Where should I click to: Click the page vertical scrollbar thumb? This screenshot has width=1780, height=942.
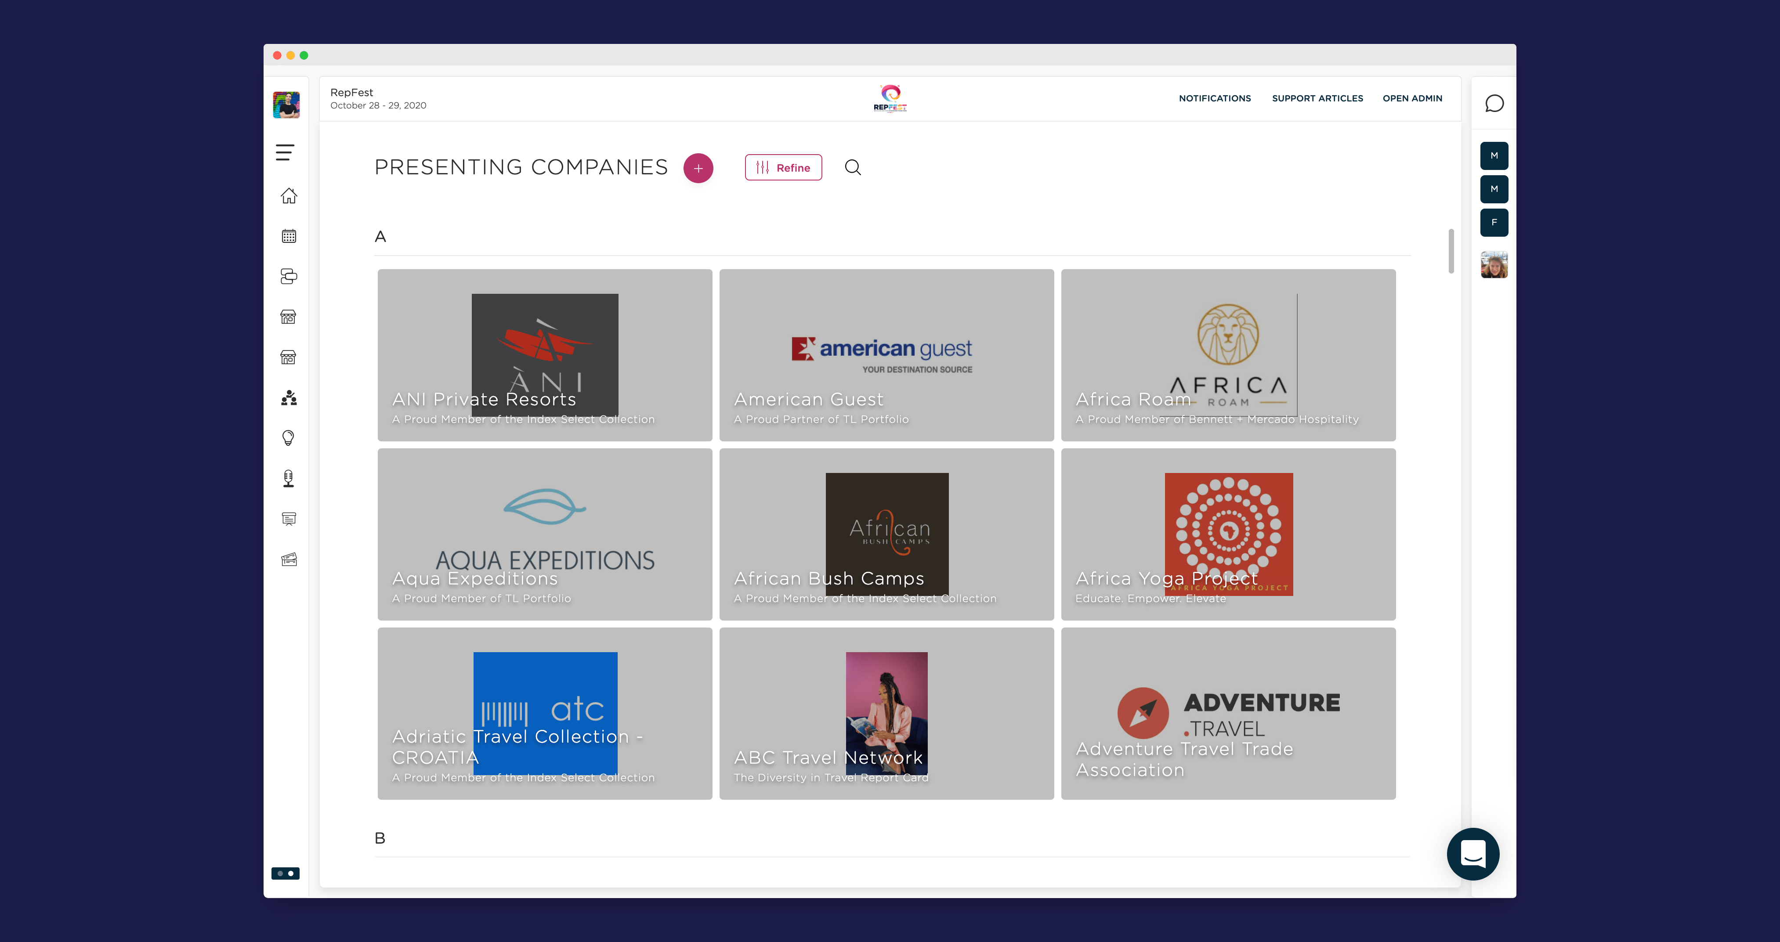coord(1451,251)
